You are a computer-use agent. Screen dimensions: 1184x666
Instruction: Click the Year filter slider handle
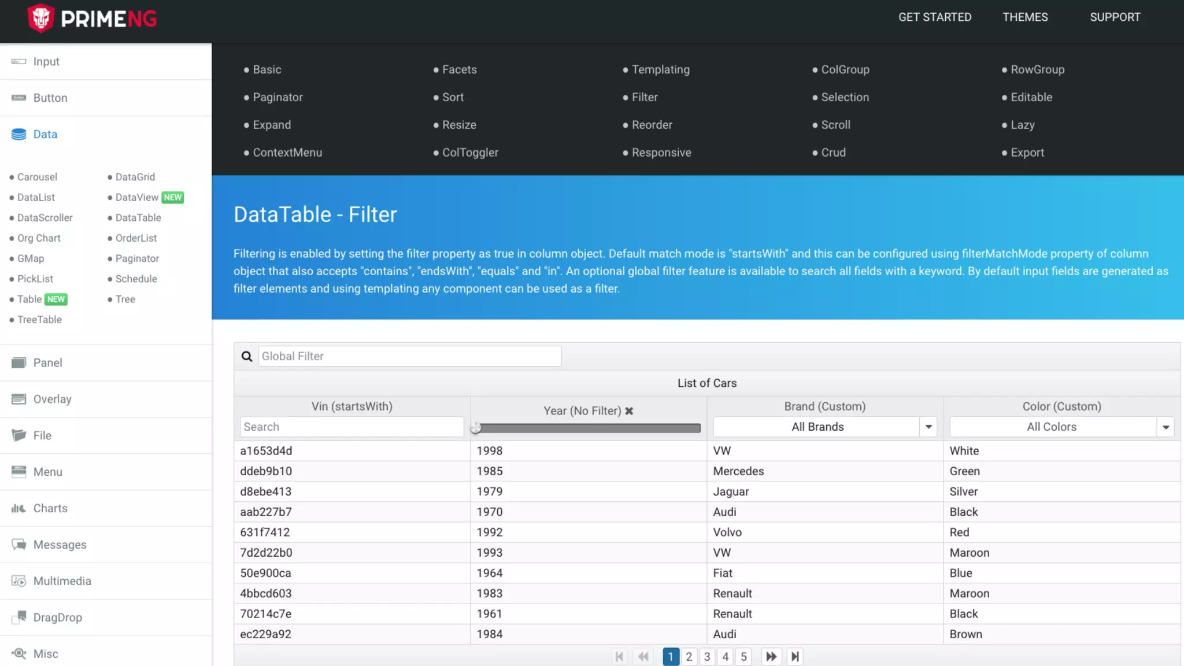coord(476,428)
